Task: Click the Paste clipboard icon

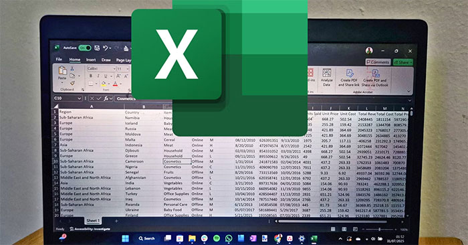Action: pyautogui.click(x=62, y=71)
